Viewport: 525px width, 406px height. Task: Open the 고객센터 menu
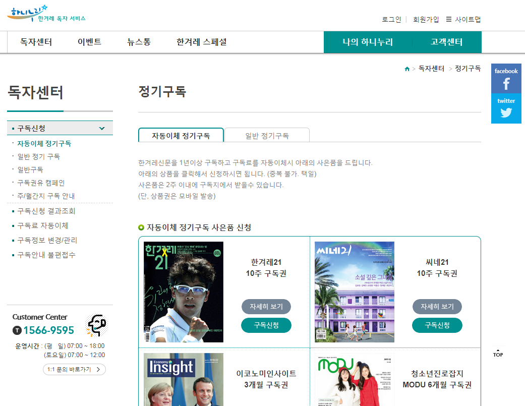tap(447, 42)
